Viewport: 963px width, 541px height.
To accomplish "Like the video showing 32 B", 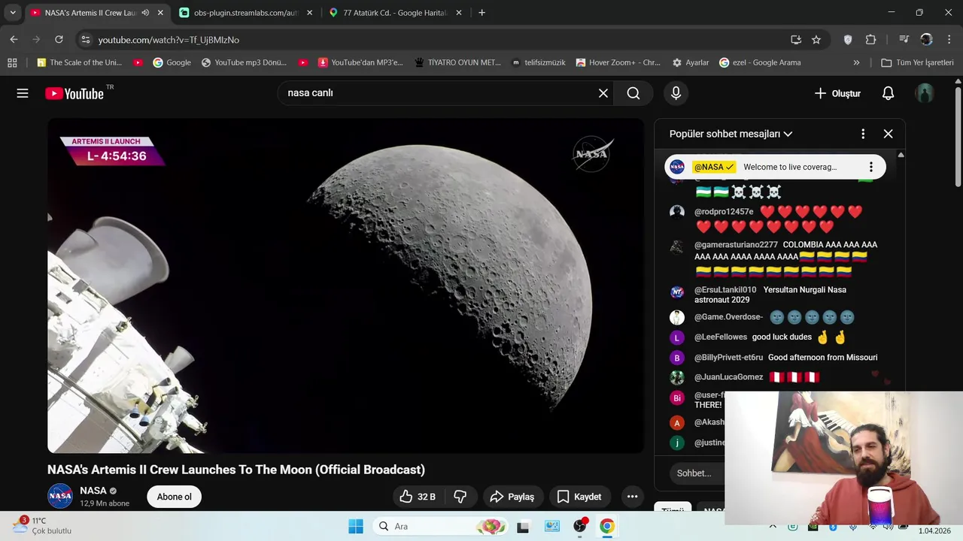I will click(x=418, y=497).
